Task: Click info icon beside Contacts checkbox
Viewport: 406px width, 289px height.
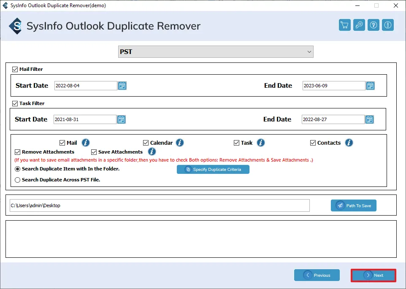Action: 349,143
